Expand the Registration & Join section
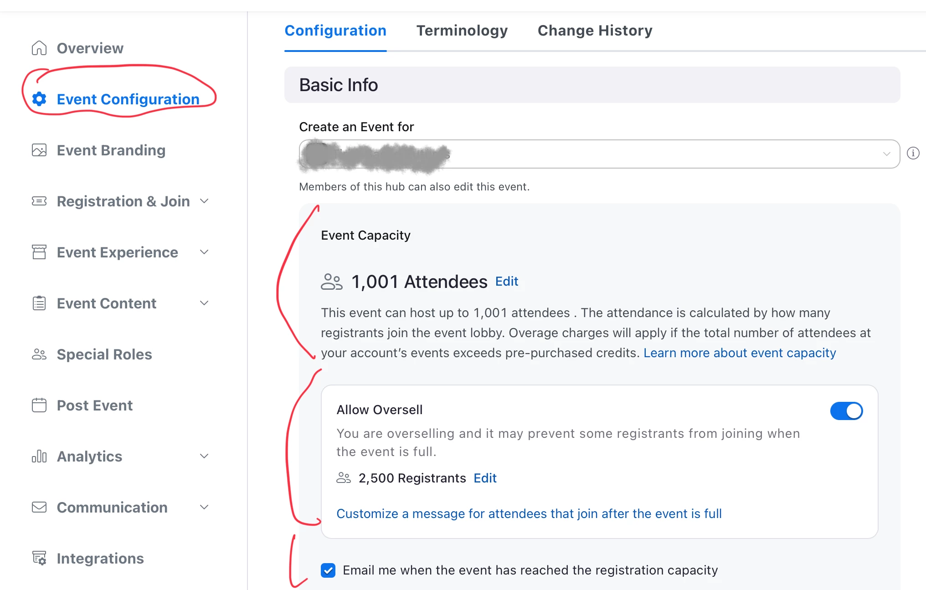 [x=204, y=201]
